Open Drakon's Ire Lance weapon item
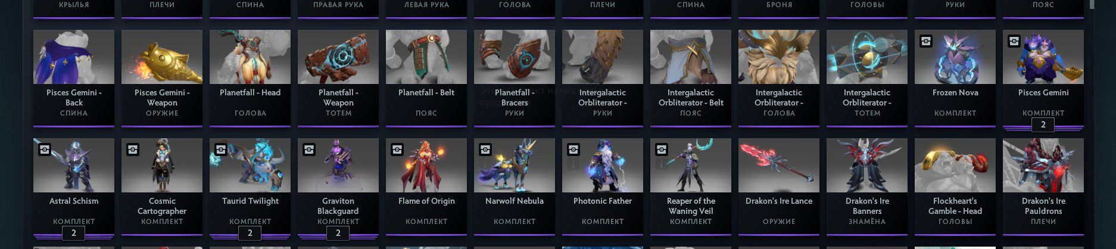The image size is (1116, 249). pos(779,186)
